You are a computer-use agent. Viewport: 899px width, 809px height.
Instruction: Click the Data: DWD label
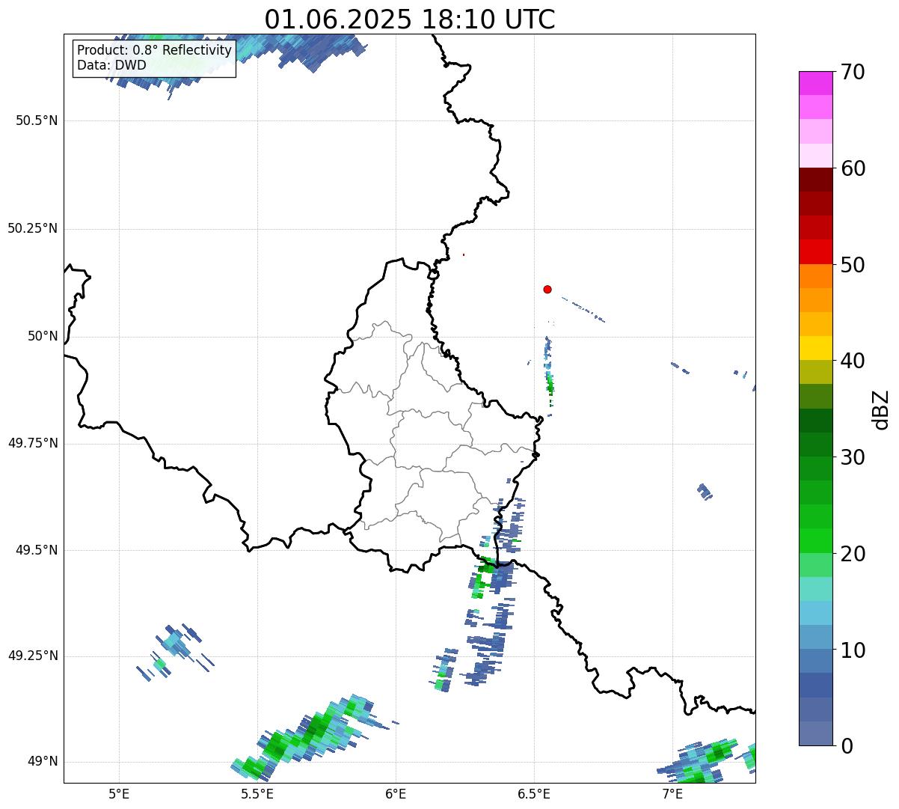pos(112,65)
